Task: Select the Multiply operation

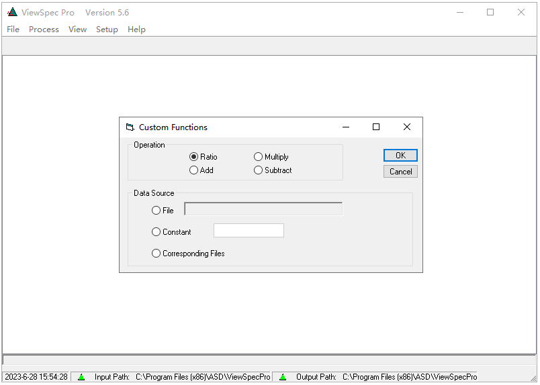Action: click(271, 157)
